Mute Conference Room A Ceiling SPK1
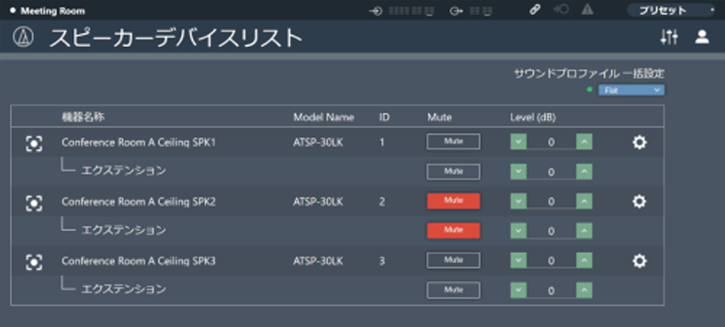 [x=453, y=142]
